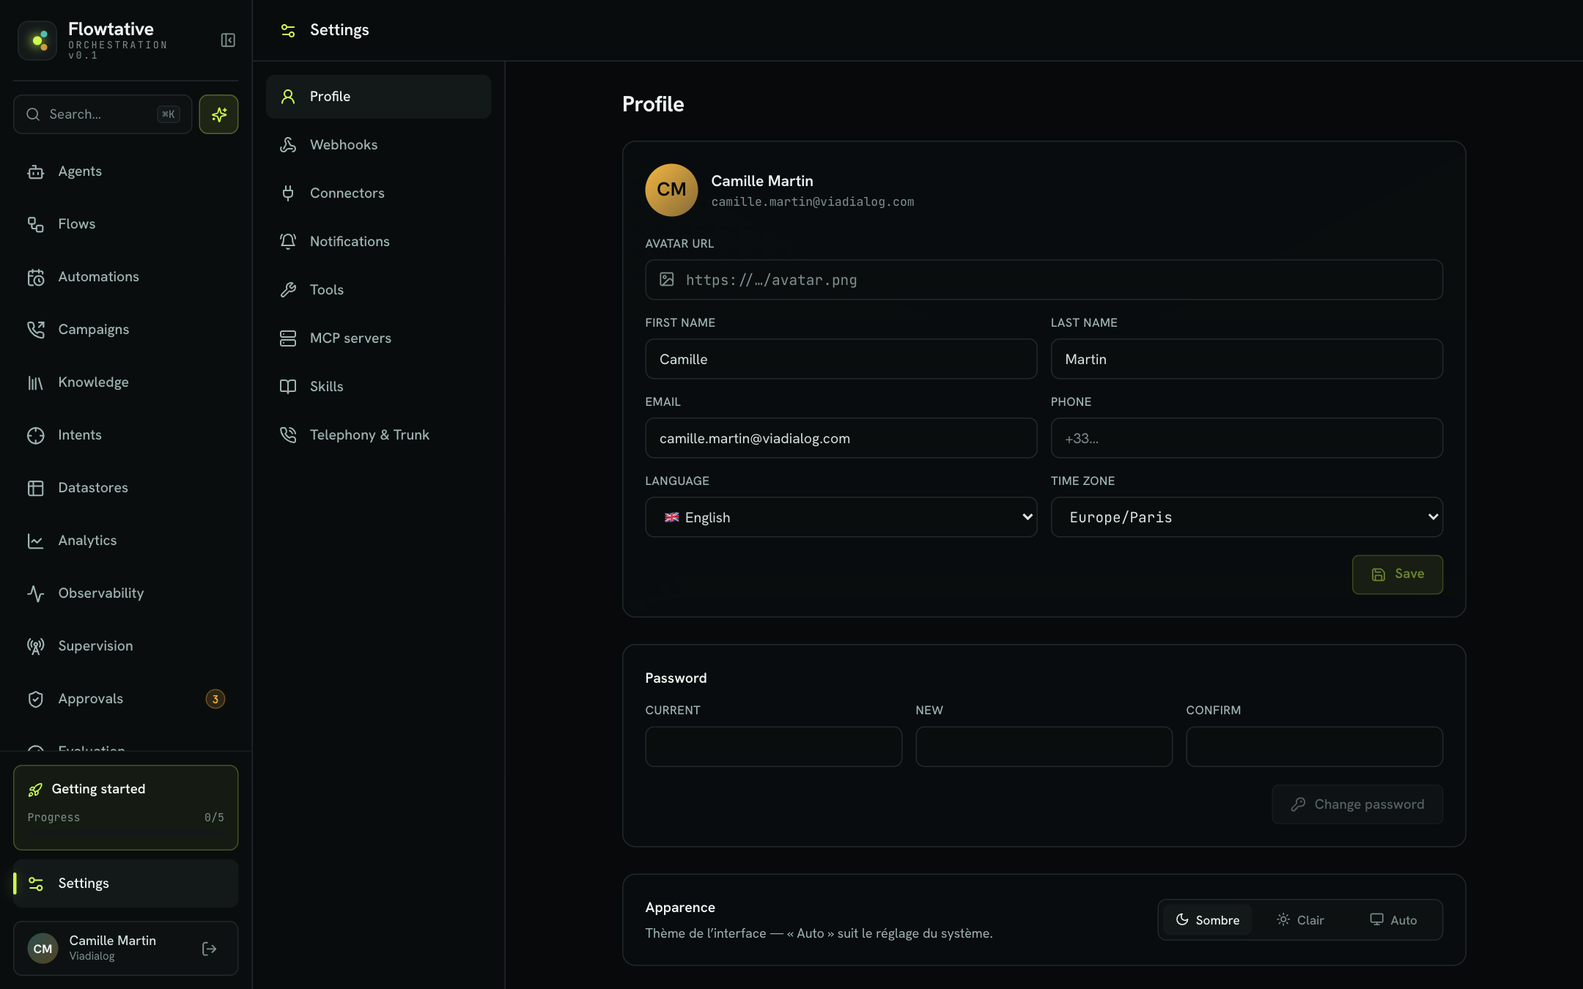The image size is (1583, 989).
Task: Open the AI sparkle assistant button
Action: tap(218, 114)
